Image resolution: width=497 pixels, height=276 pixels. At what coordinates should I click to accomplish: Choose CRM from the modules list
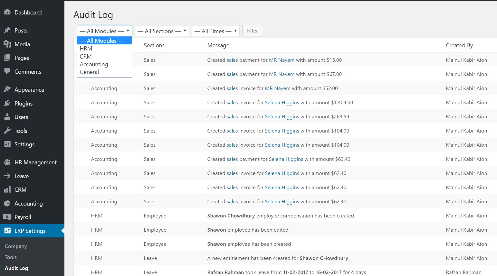(104, 56)
